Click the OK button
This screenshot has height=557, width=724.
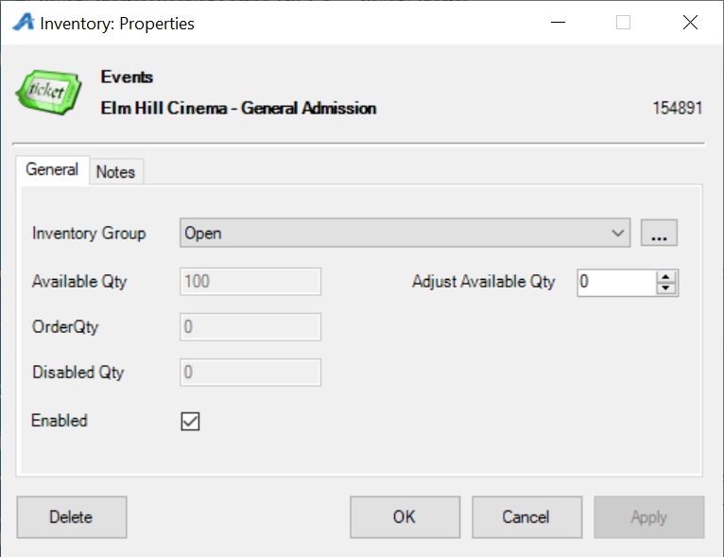coord(405,517)
